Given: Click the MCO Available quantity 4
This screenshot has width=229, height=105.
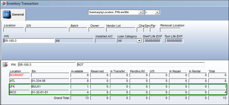Looking at the screenshot, I should (x=80, y=92).
